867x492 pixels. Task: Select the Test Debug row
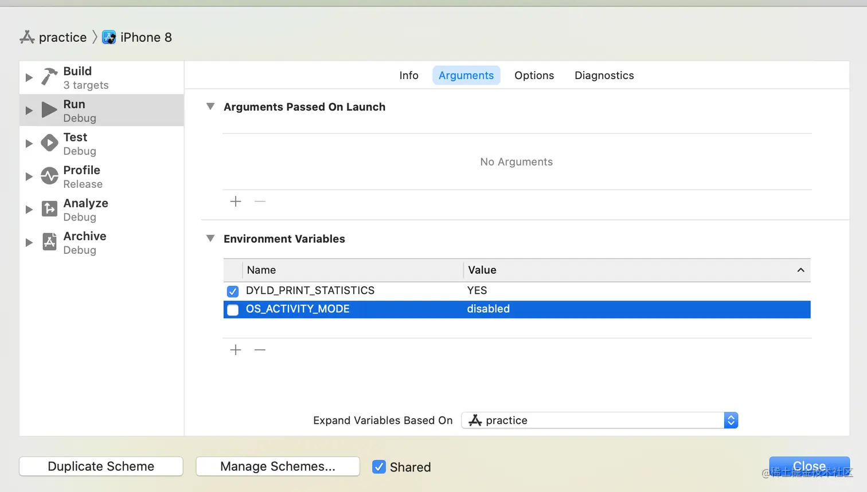click(101, 144)
